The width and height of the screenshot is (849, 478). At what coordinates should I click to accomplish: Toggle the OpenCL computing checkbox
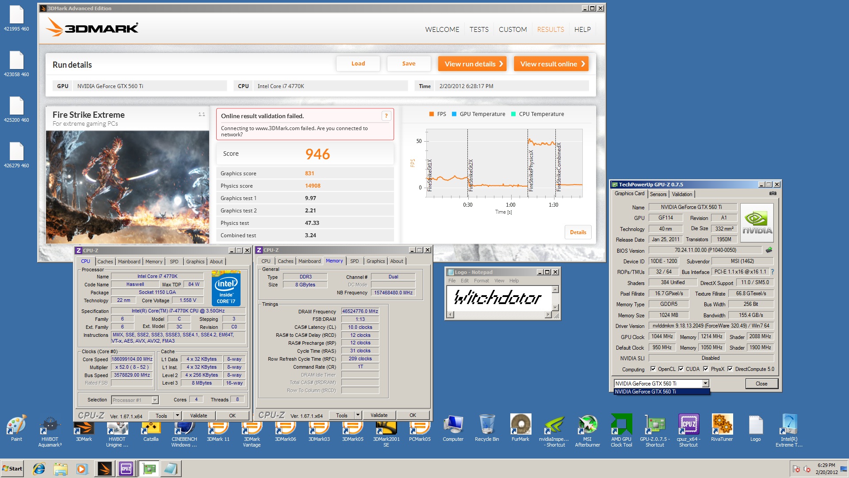653,369
